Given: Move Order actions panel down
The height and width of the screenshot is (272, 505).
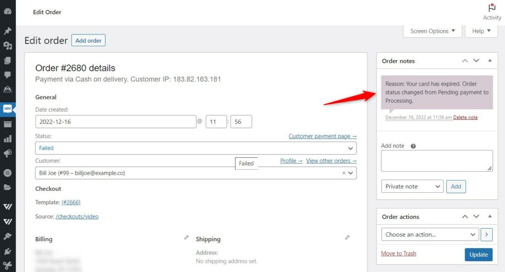Looking at the screenshot, I should pos(476,216).
